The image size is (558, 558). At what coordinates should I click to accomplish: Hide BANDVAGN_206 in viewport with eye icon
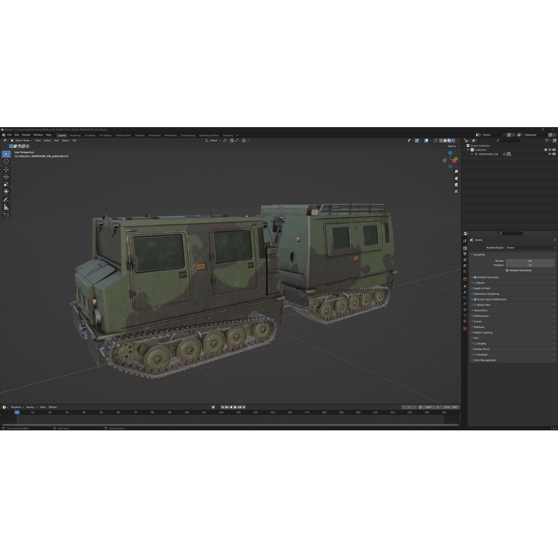(549, 154)
